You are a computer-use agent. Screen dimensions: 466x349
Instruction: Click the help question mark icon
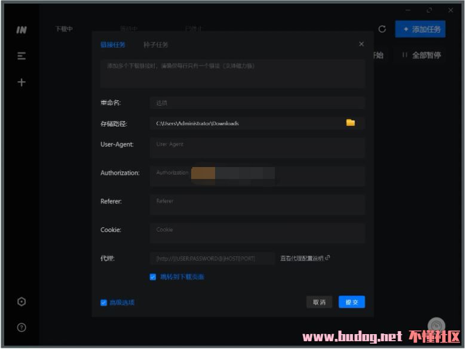[x=22, y=328]
